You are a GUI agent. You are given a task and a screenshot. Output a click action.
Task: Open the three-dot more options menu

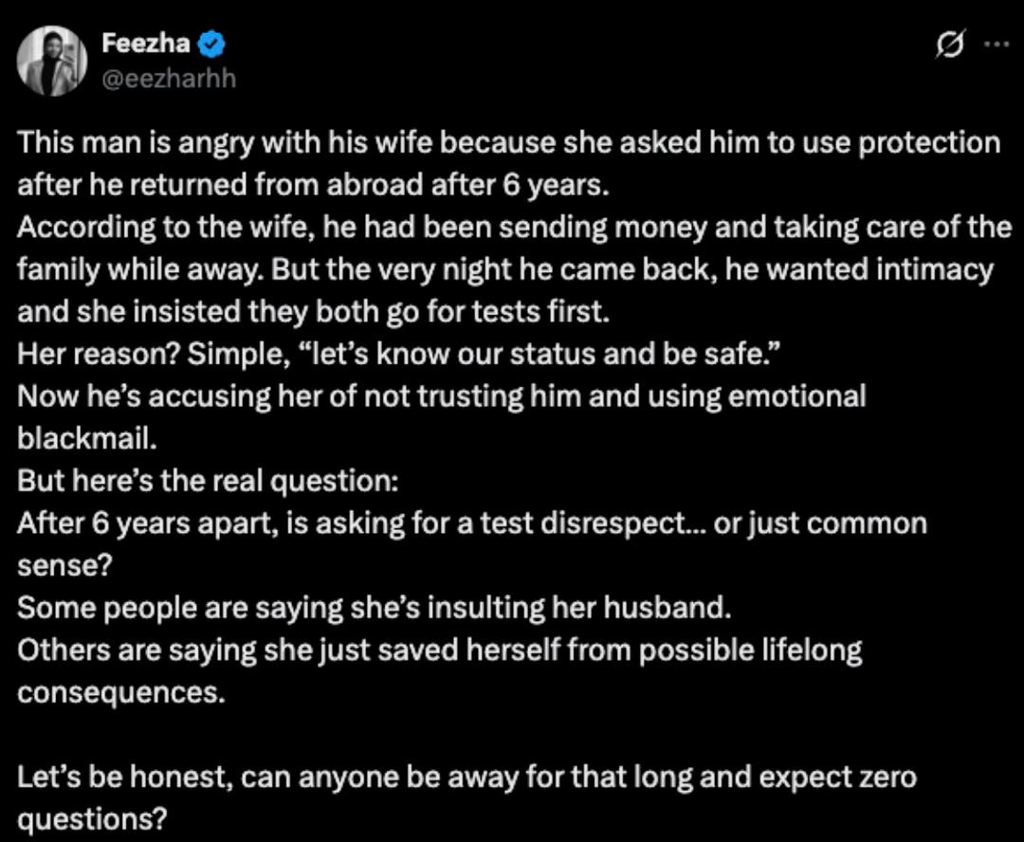coord(996,46)
